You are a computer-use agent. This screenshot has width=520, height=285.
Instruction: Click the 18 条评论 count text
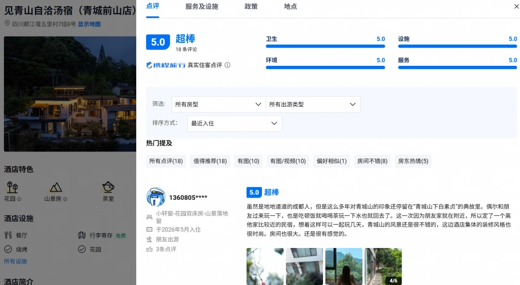(186, 50)
